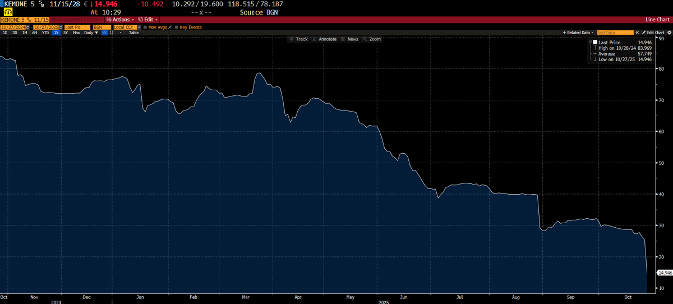This screenshot has height=304, width=673.
Task: Click the start date field 10/27/2024
Action: (13, 27)
